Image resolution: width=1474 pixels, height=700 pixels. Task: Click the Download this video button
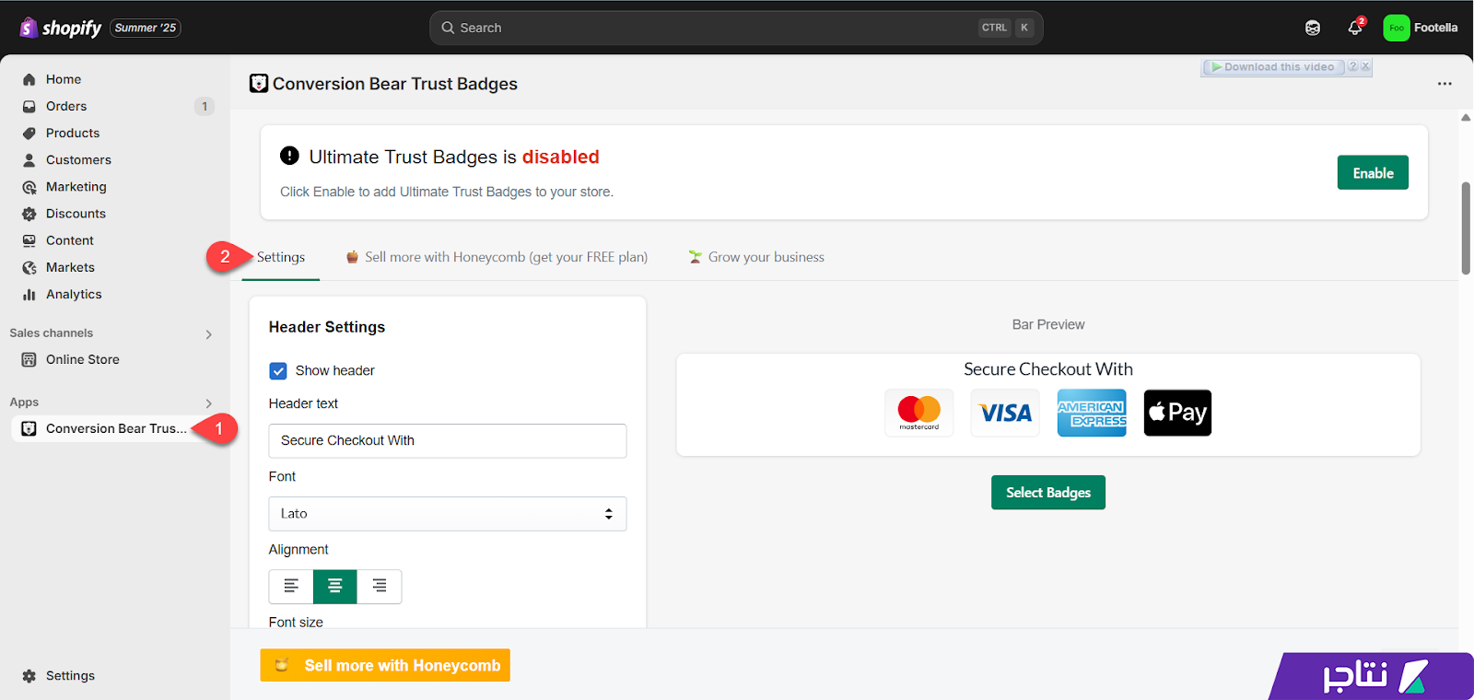click(x=1273, y=66)
